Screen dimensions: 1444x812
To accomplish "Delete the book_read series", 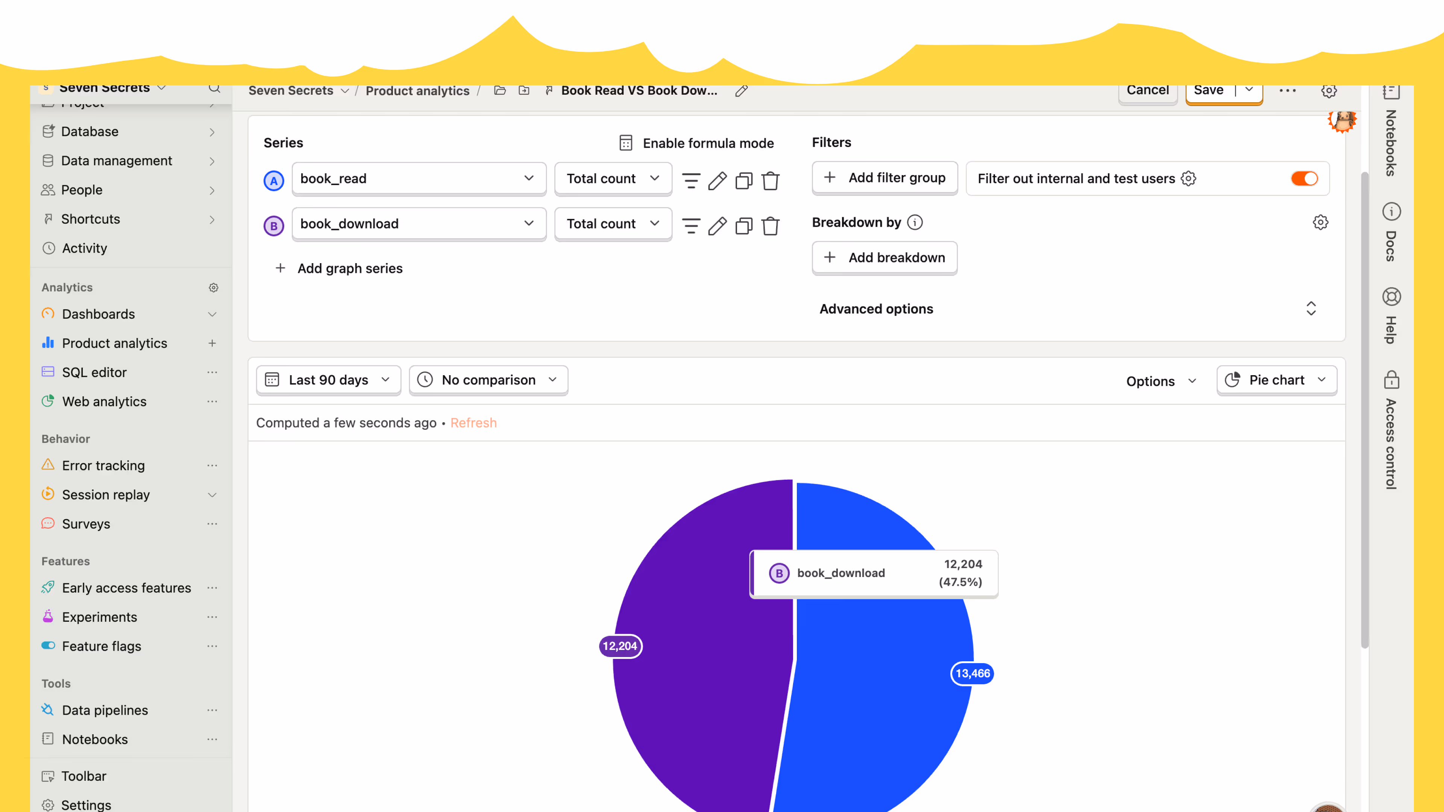I will click(771, 180).
